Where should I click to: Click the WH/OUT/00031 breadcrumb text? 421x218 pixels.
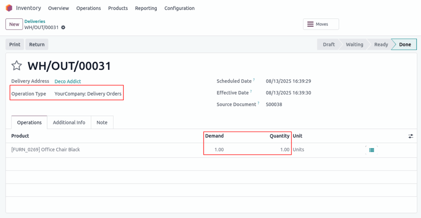point(42,28)
